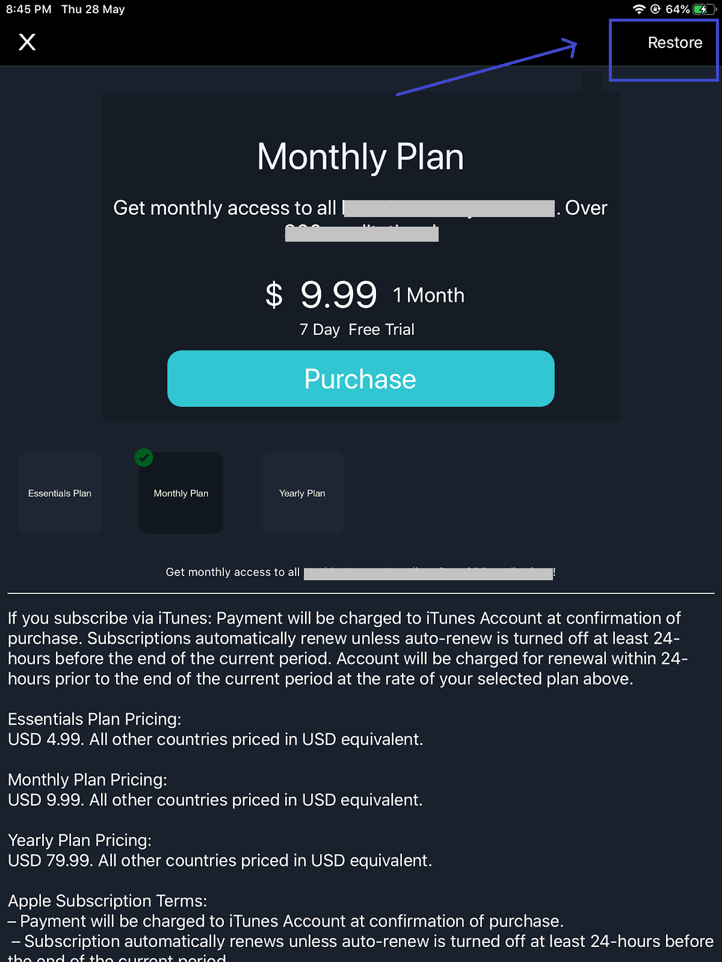The image size is (722, 962).
Task: Tap the 7 Day Free Trial label
Action: click(357, 329)
